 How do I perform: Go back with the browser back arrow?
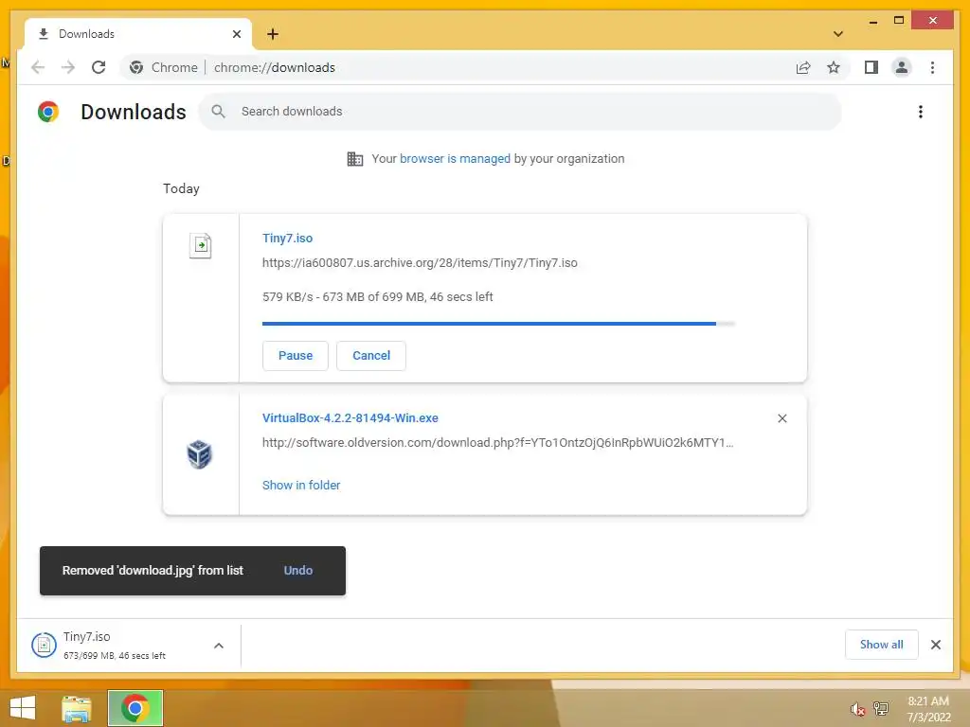pos(38,67)
